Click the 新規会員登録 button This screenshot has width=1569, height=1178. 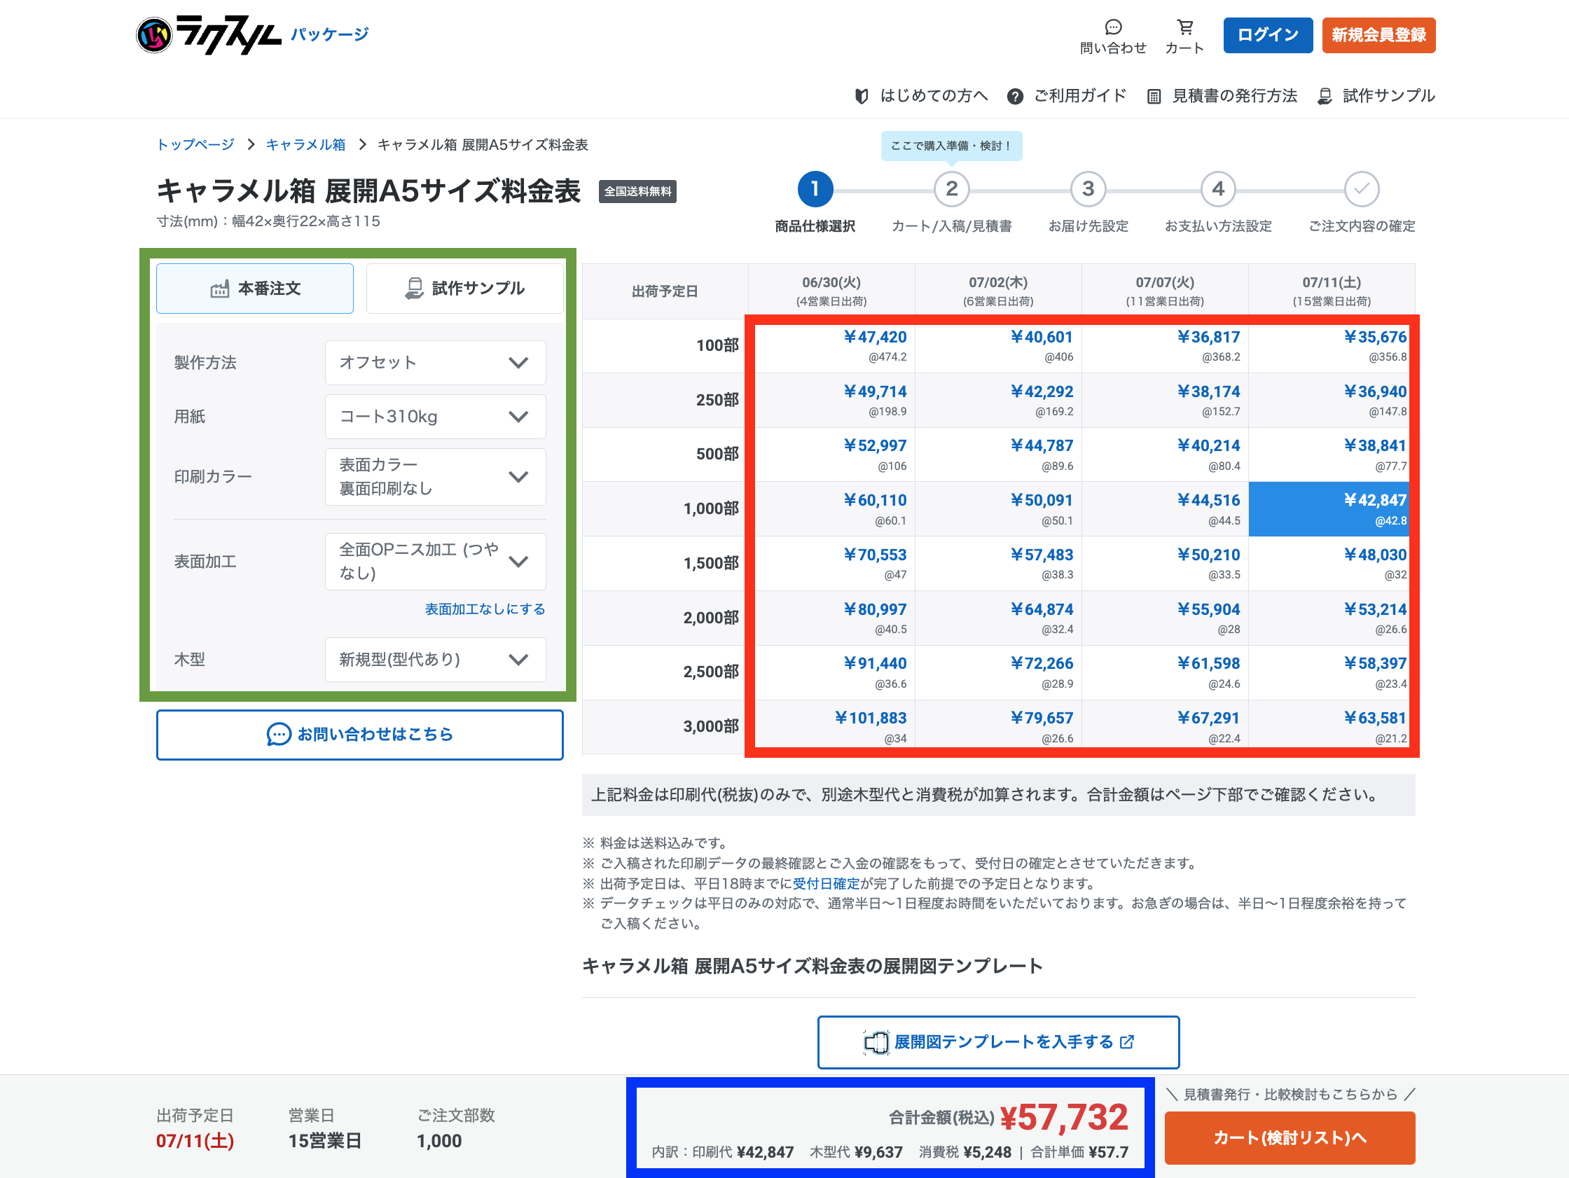[x=1378, y=35]
